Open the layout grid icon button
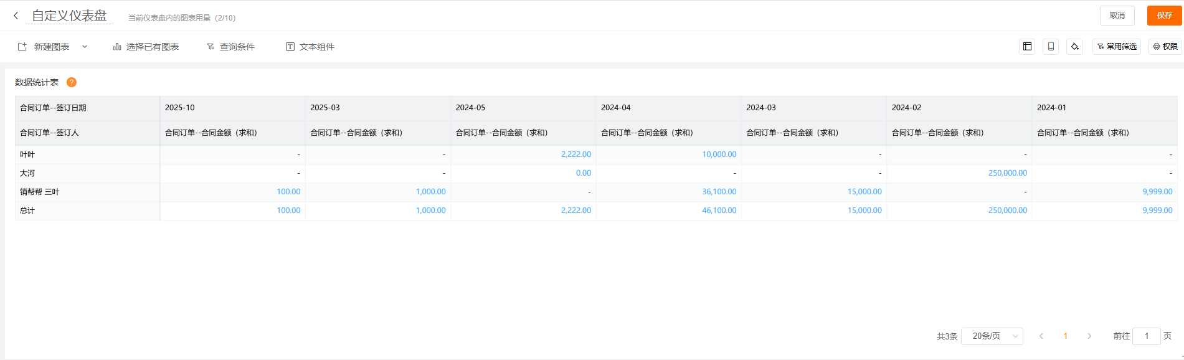Viewport: 1184px width, 360px height. coord(1027,47)
